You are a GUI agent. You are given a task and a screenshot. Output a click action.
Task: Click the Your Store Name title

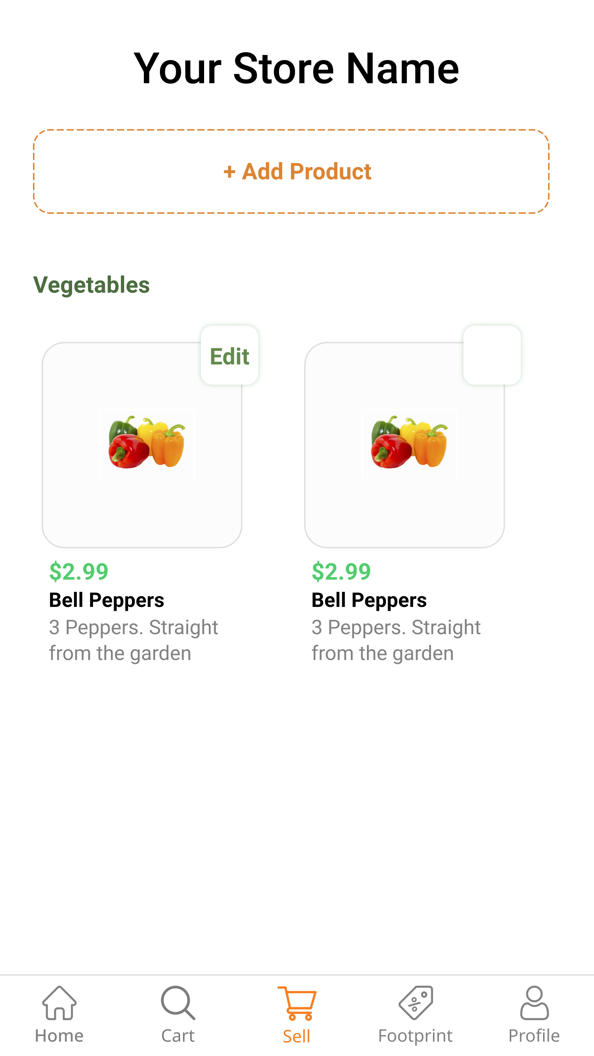click(296, 69)
